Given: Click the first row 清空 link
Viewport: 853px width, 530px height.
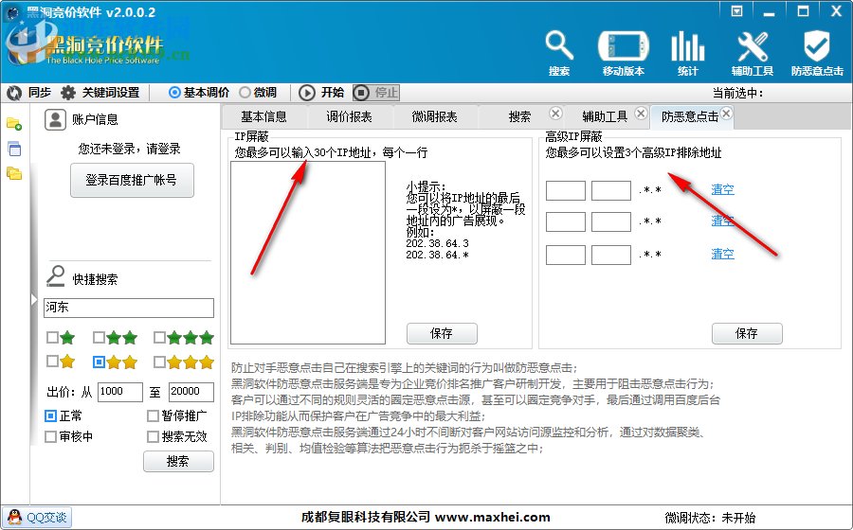Looking at the screenshot, I should (x=723, y=189).
